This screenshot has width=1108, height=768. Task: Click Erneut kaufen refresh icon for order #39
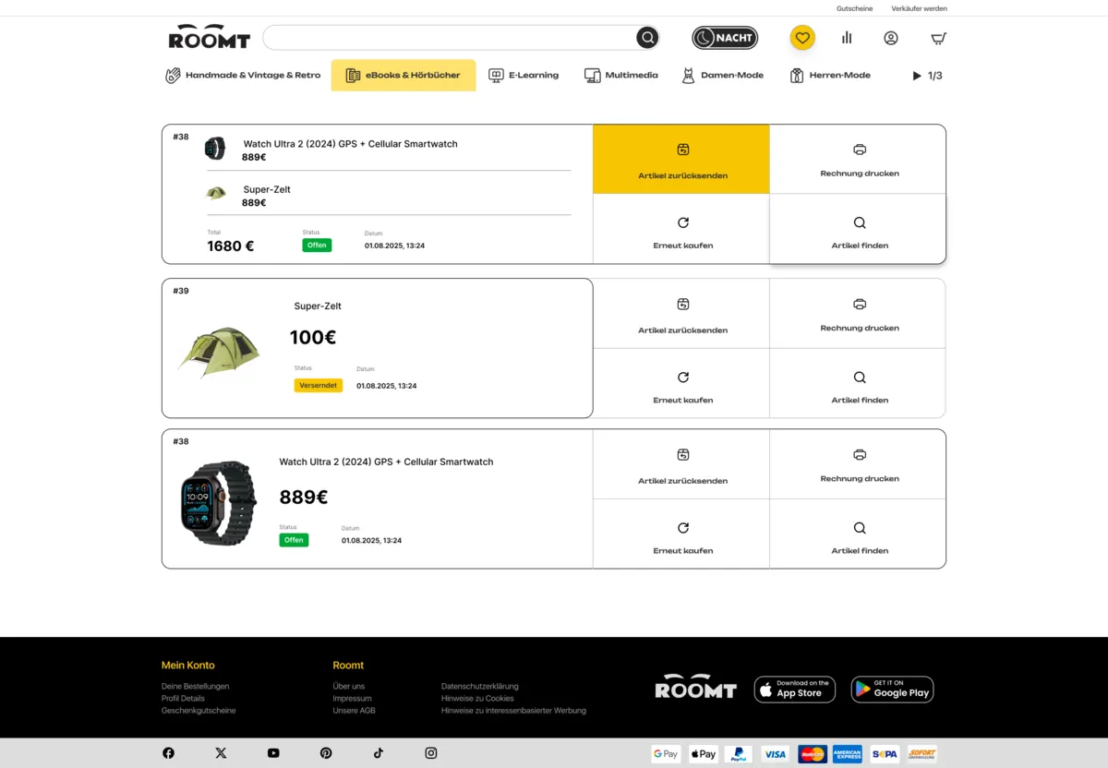[x=683, y=378]
